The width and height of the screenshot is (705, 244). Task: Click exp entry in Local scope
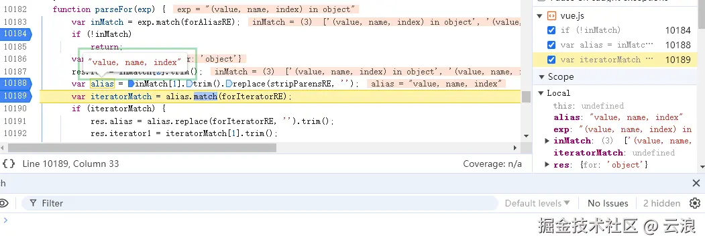pos(622,129)
